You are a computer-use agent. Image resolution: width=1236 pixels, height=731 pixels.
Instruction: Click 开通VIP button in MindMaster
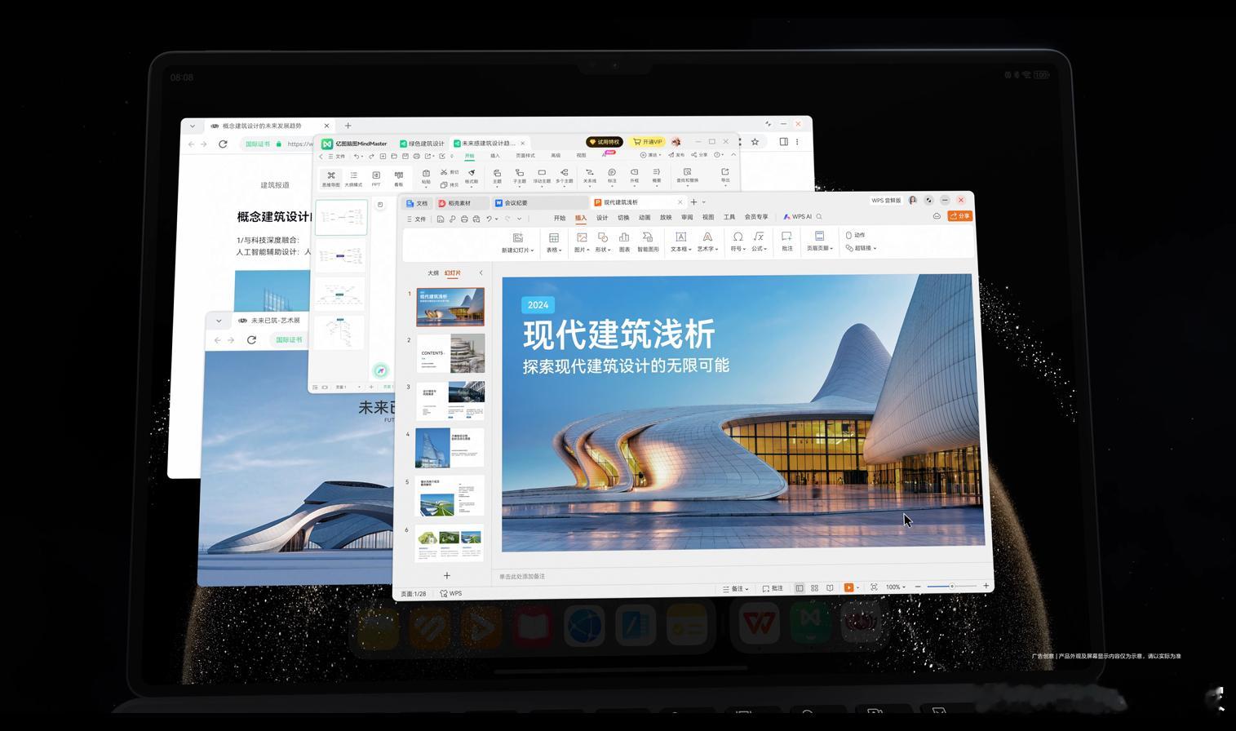648,142
